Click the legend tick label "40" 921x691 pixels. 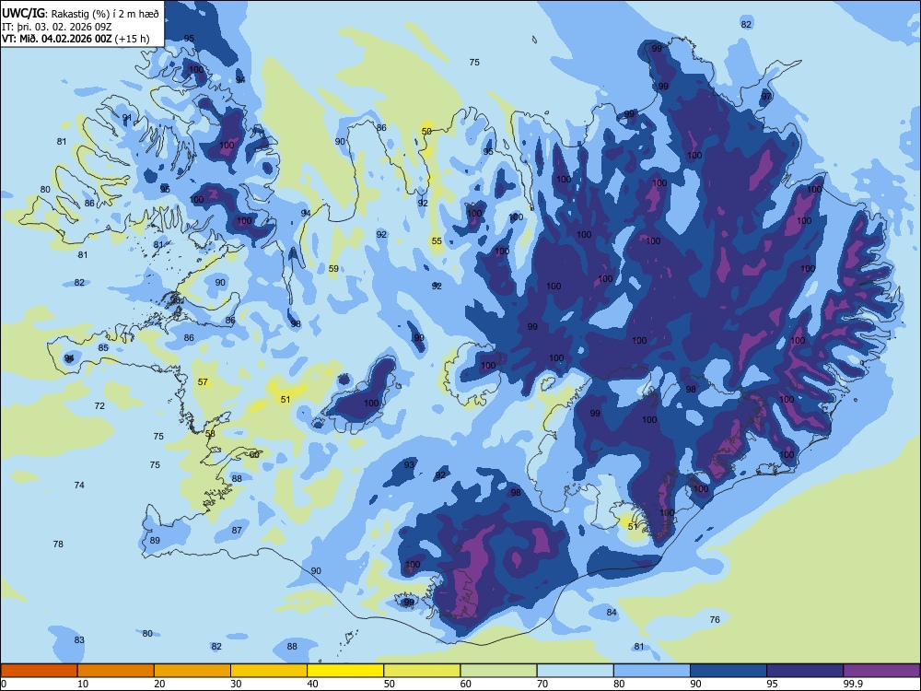[312, 684]
